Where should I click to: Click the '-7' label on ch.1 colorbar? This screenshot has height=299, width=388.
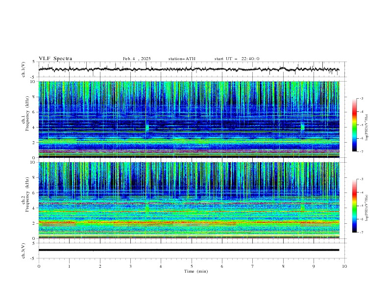362,151
